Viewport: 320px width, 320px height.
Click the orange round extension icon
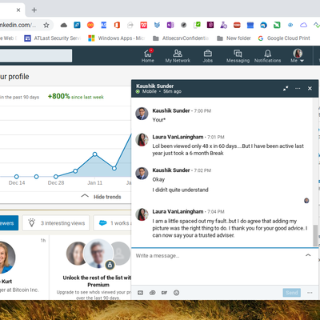(x=90, y=25)
